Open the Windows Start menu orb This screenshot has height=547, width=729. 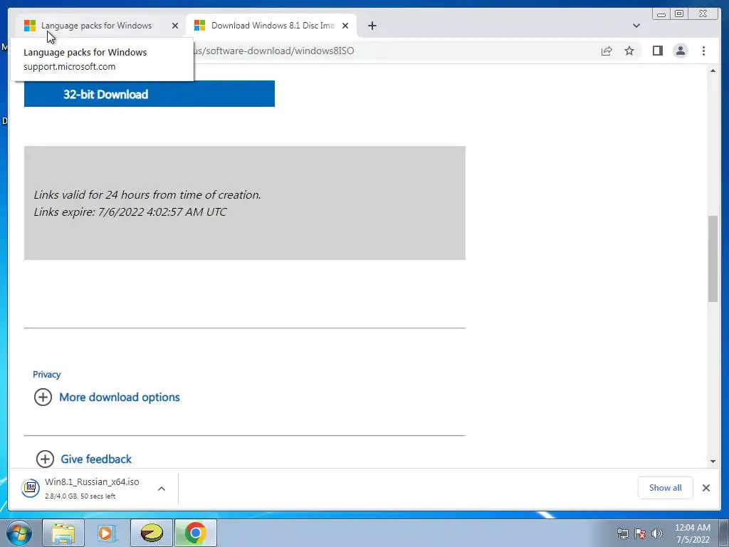click(19, 533)
